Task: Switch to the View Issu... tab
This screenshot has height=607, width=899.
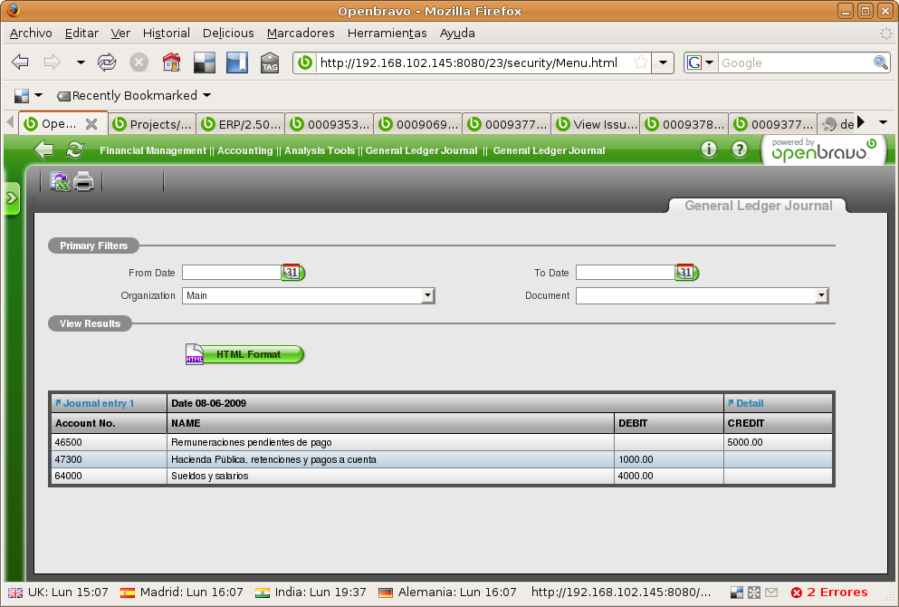Action: point(596,124)
